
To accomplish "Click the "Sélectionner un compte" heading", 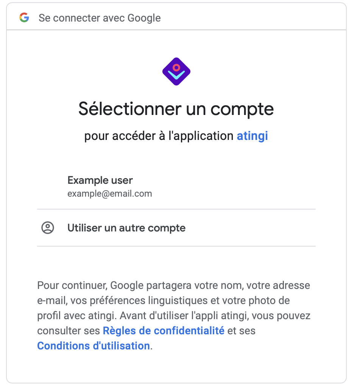I will pos(176,109).
